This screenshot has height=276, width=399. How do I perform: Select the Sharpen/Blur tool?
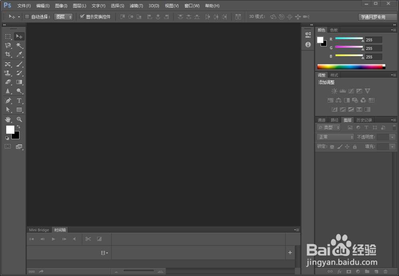pyautogui.click(x=8, y=91)
